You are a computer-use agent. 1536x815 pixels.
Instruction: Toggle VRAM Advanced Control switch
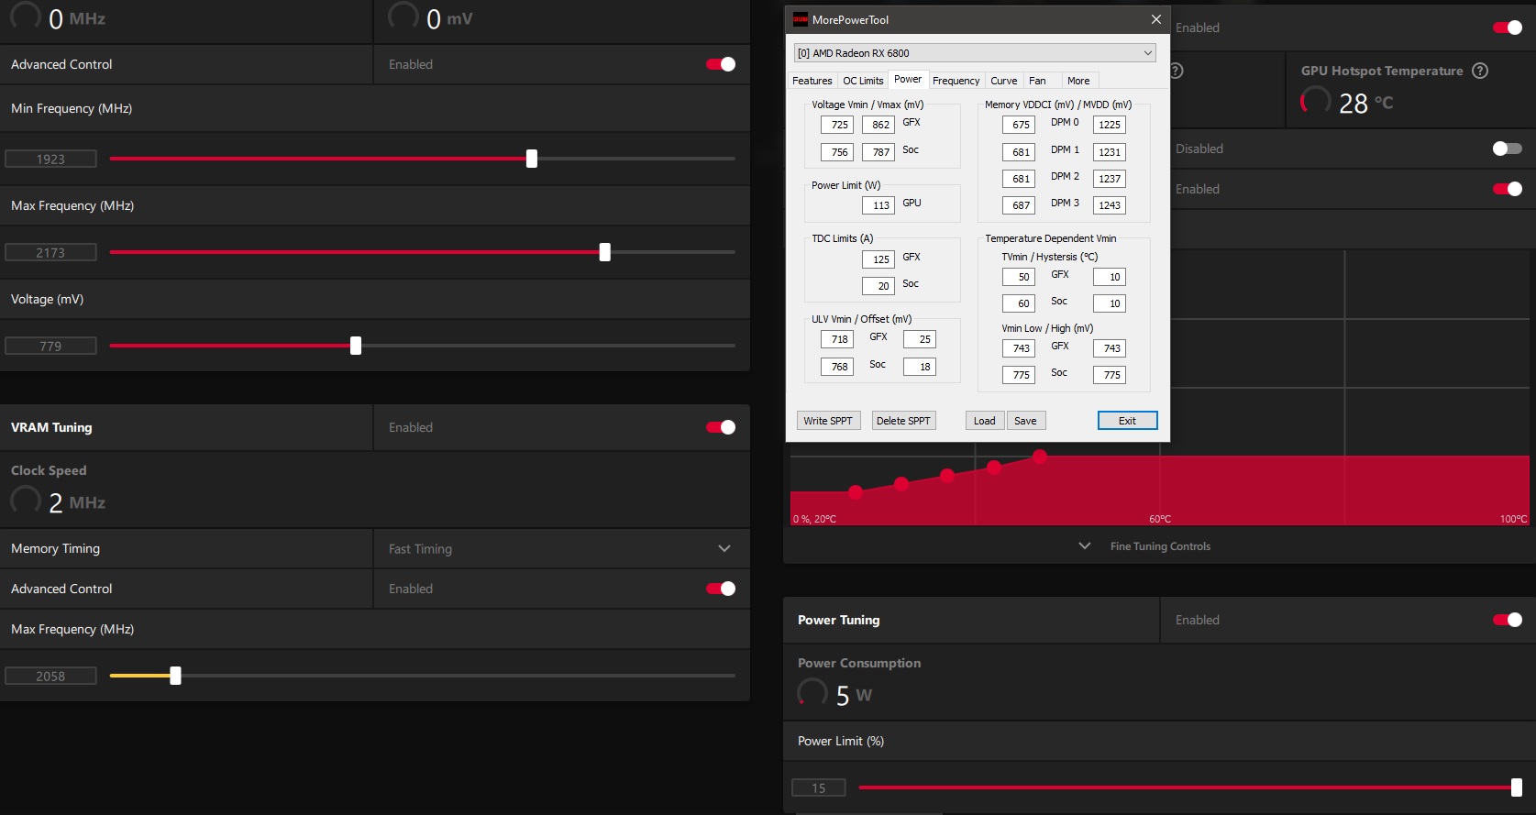click(721, 589)
